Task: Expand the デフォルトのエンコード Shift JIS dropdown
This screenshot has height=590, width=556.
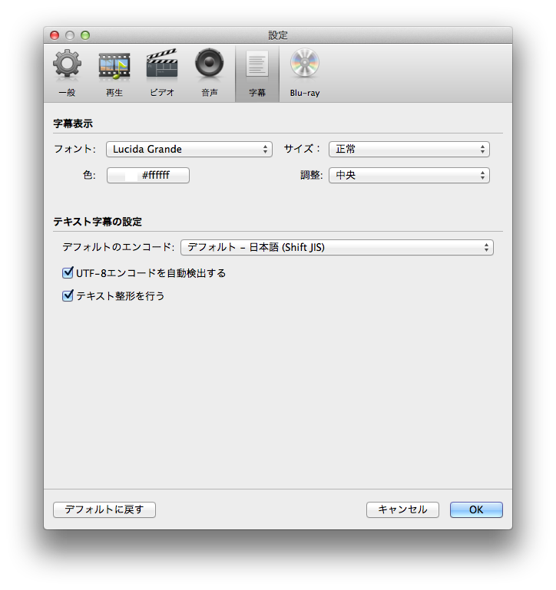Action: click(x=336, y=247)
